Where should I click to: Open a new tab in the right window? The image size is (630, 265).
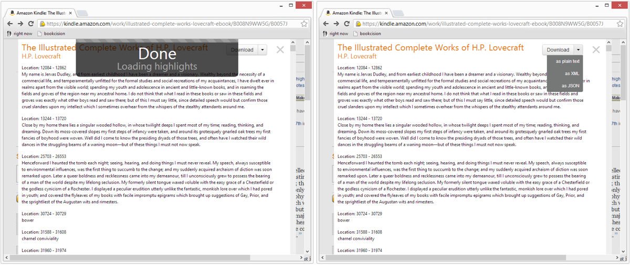click(398, 13)
